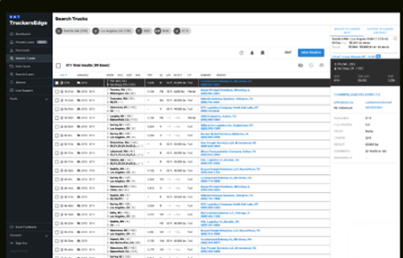This screenshot has height=258, width=403.
Task: Tick checkbox for McCord International LLC row
Action: 57,214
